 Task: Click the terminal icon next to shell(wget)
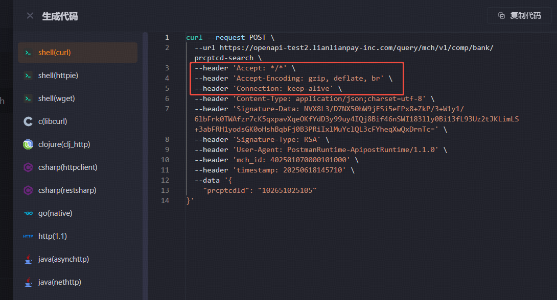(x=28, y=98)
